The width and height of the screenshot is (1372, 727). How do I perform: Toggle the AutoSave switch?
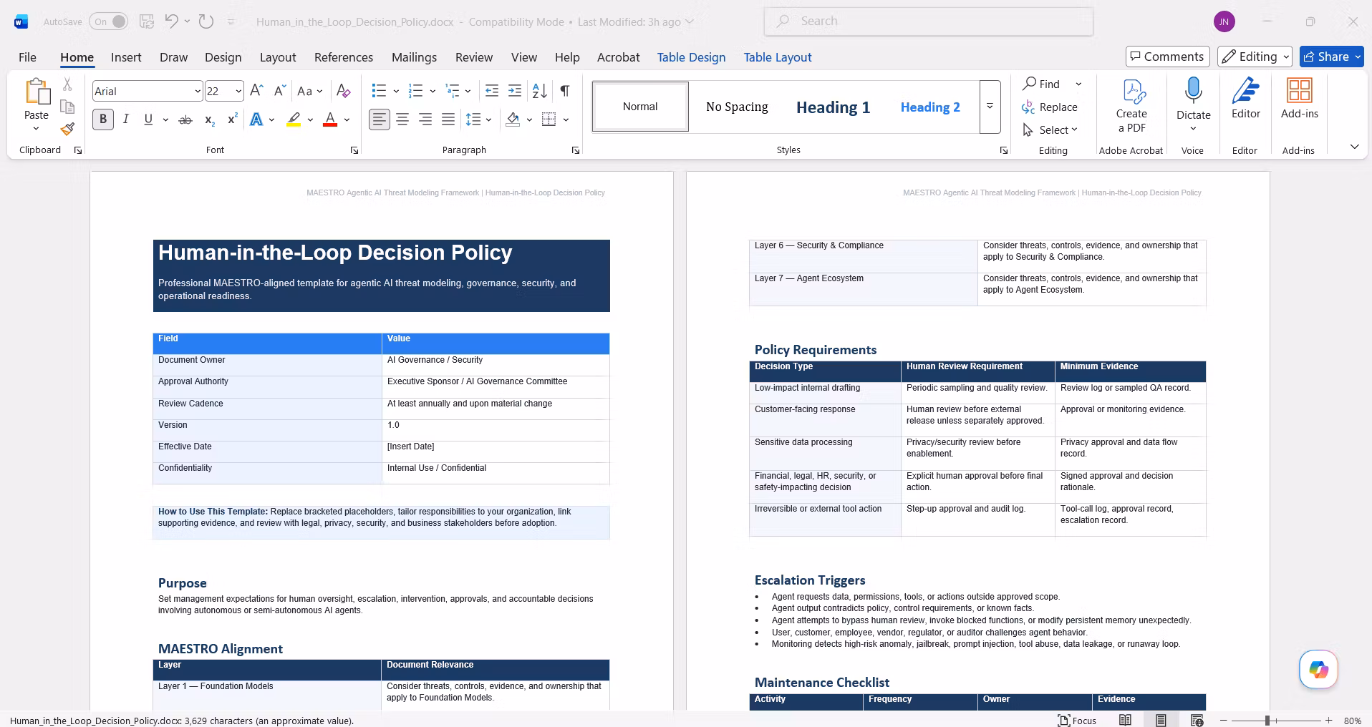click(x=109, y=21)
